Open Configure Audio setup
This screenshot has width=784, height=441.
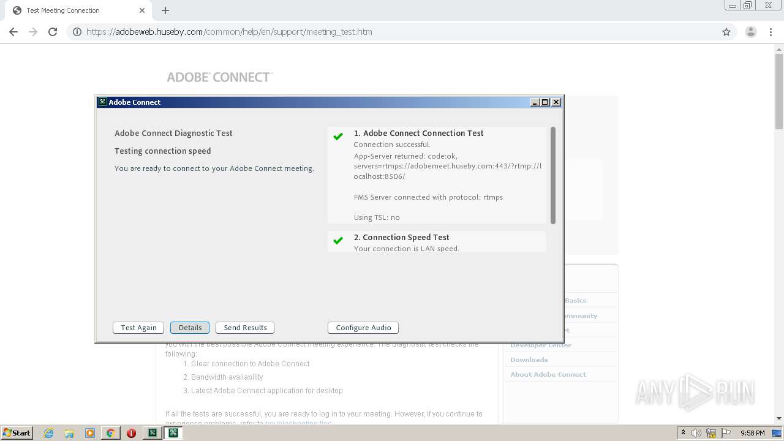pyautogui.click(x=363, y=328)
